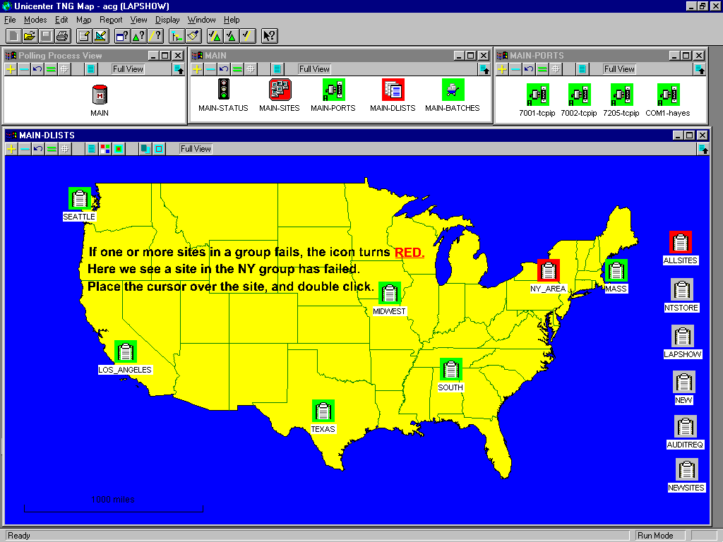Click the context help arrow toolbar icon
The width and height of the screenshot is (723, 542).
(x=269, y=36)
